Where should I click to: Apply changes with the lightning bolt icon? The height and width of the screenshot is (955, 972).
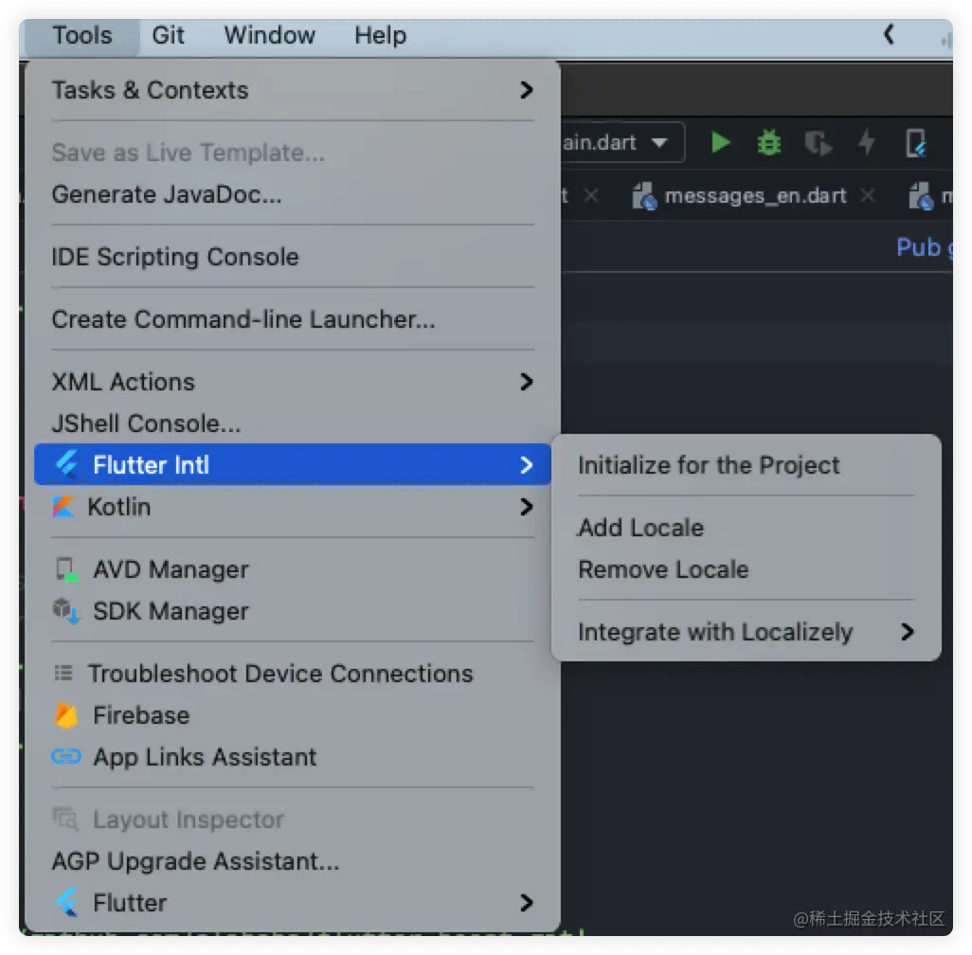tap(867, 142)
